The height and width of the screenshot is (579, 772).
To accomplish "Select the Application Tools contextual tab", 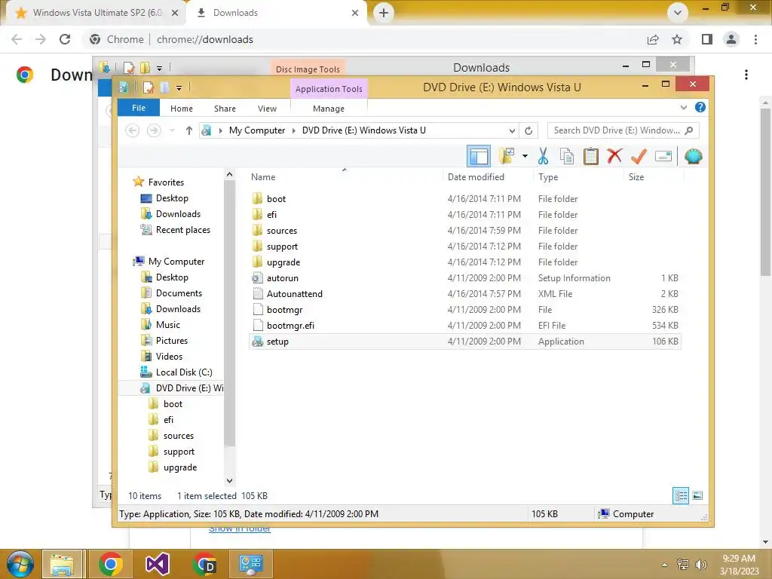I will pyautogui.click(x=329, y=89).
